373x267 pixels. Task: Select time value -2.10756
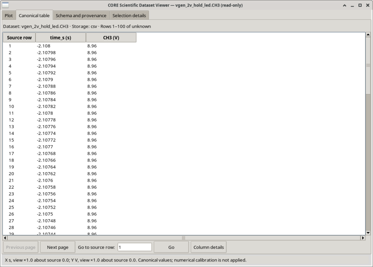pos(46,194)
